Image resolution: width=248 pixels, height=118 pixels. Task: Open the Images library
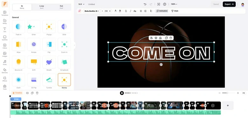[4, 54]
